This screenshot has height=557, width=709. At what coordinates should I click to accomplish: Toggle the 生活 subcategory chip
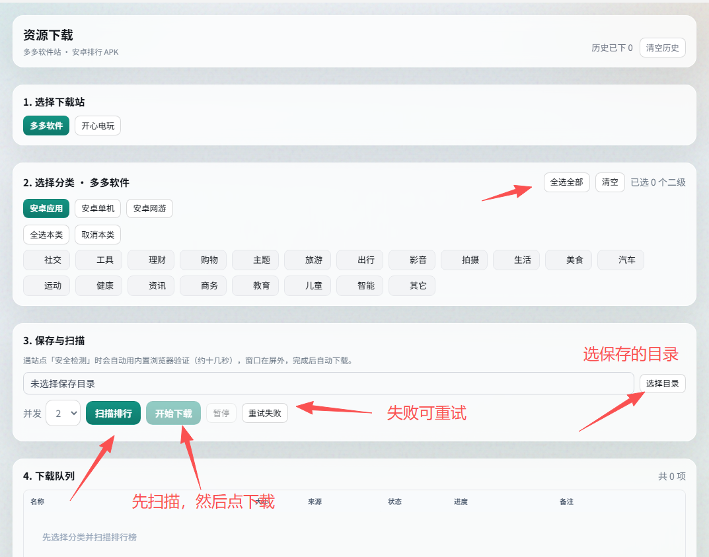point(516,260)
